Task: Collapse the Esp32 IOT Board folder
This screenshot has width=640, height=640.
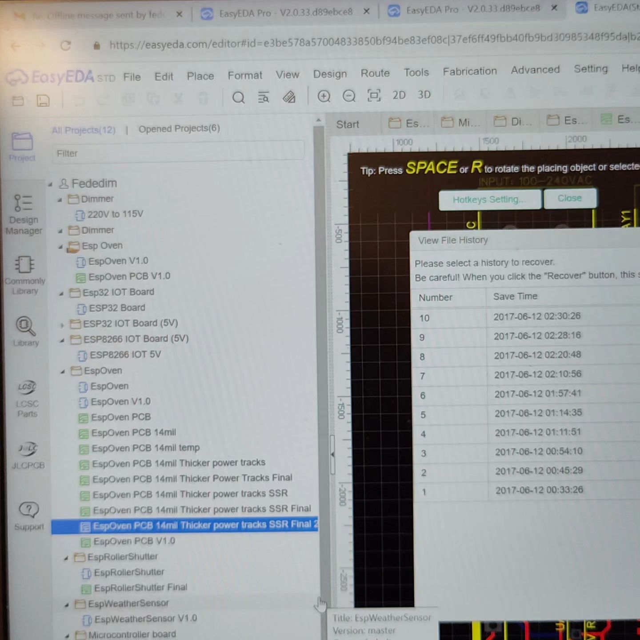Action: (61, 293)
